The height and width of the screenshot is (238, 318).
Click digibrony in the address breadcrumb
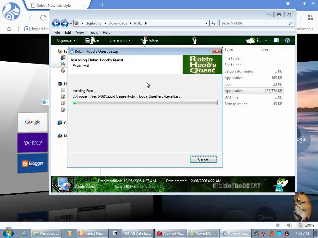click(x=93, y=23)
